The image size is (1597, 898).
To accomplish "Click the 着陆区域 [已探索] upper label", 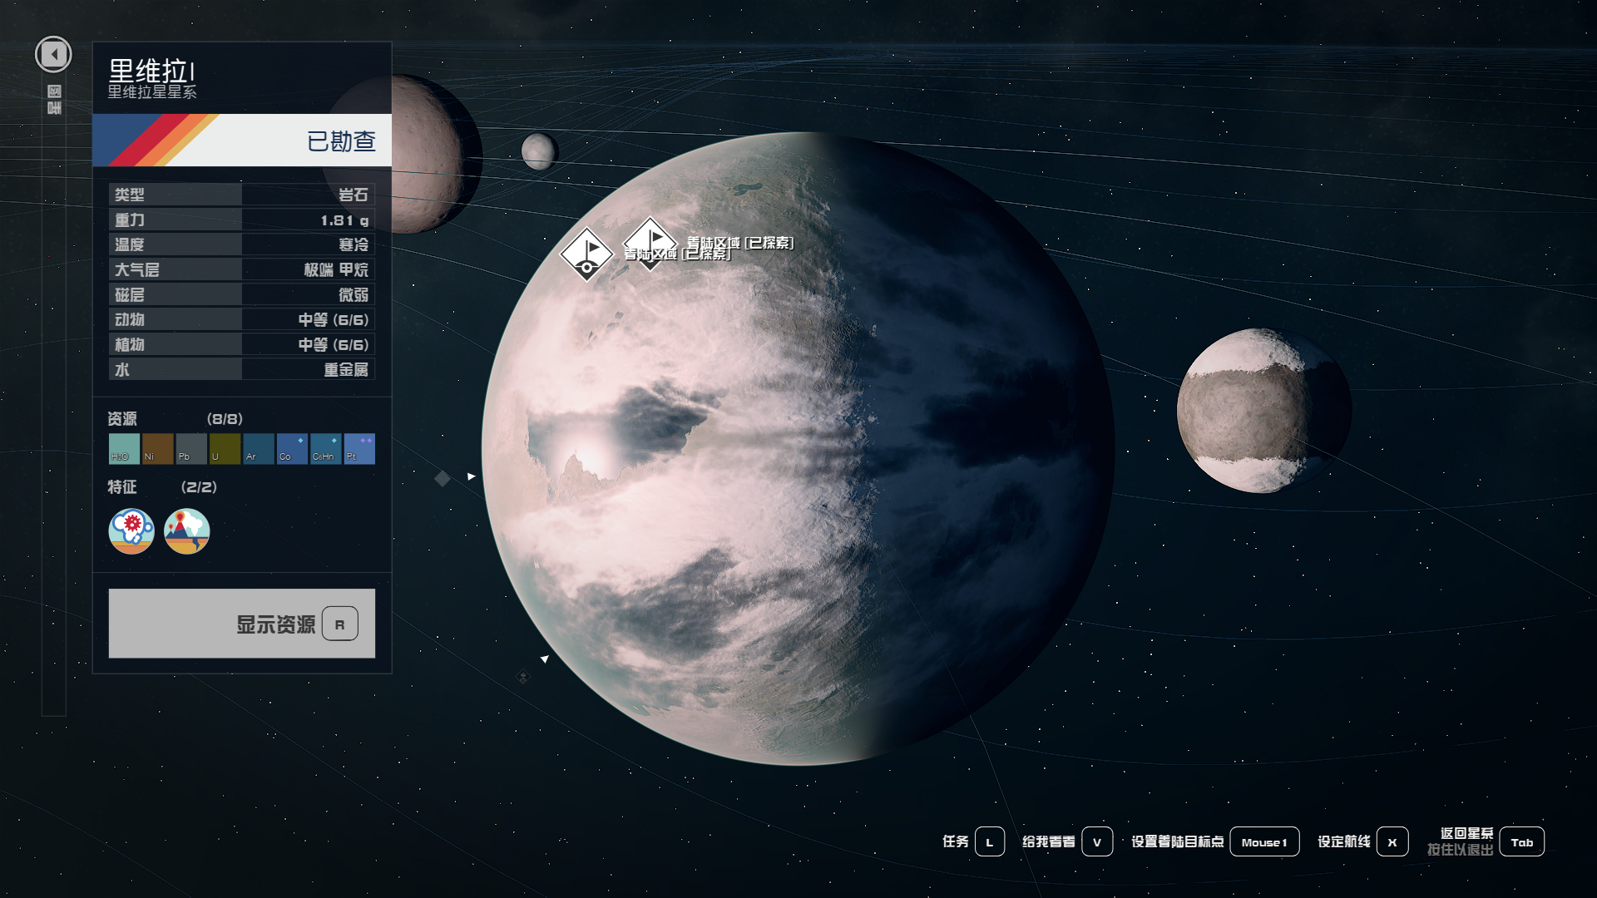I will [x=740, y=242].
